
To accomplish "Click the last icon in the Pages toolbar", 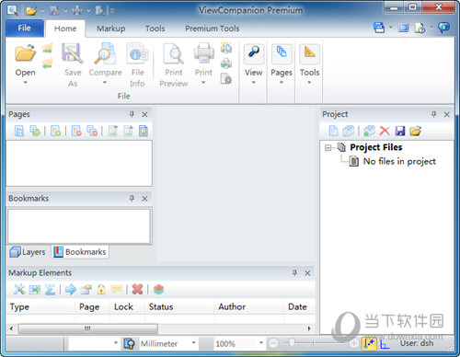I will point(144,131).
